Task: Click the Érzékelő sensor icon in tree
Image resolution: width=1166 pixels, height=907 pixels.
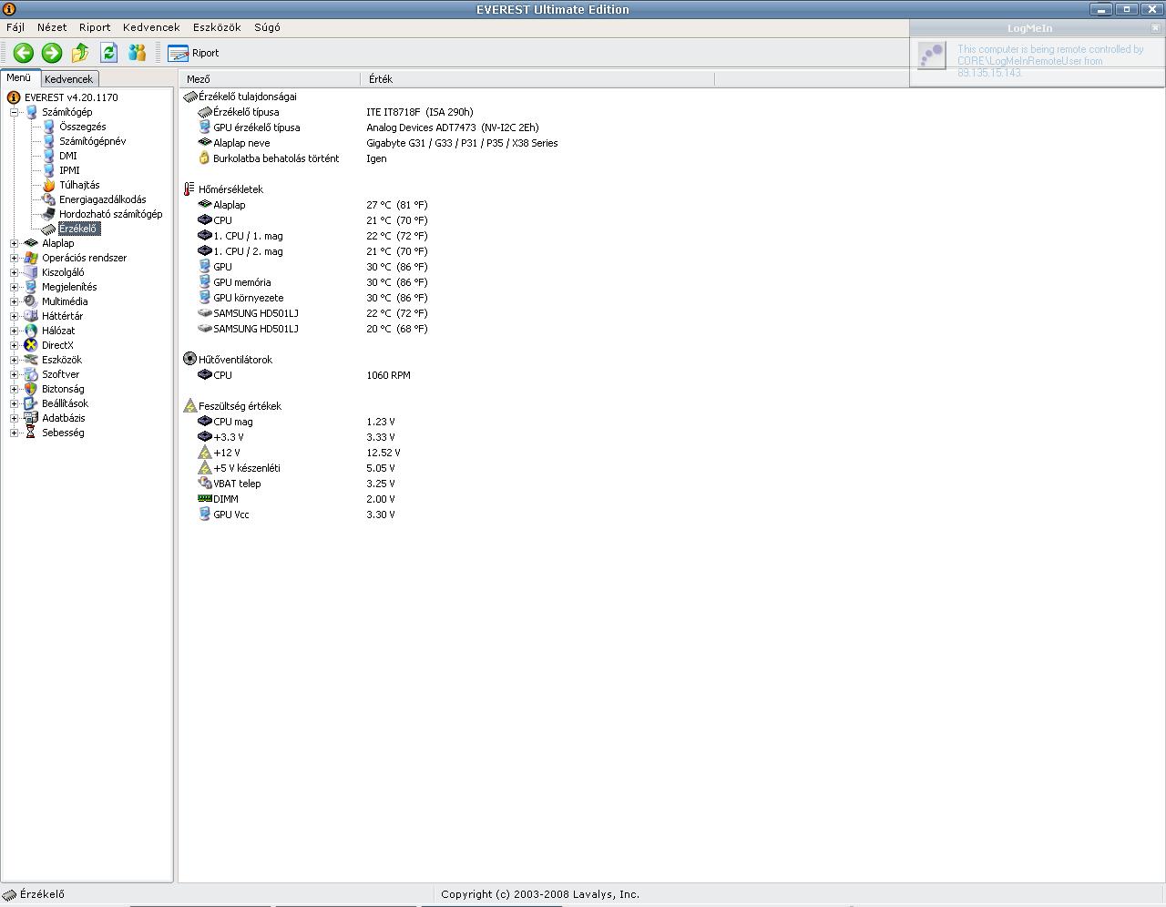Action: (48, 229)
